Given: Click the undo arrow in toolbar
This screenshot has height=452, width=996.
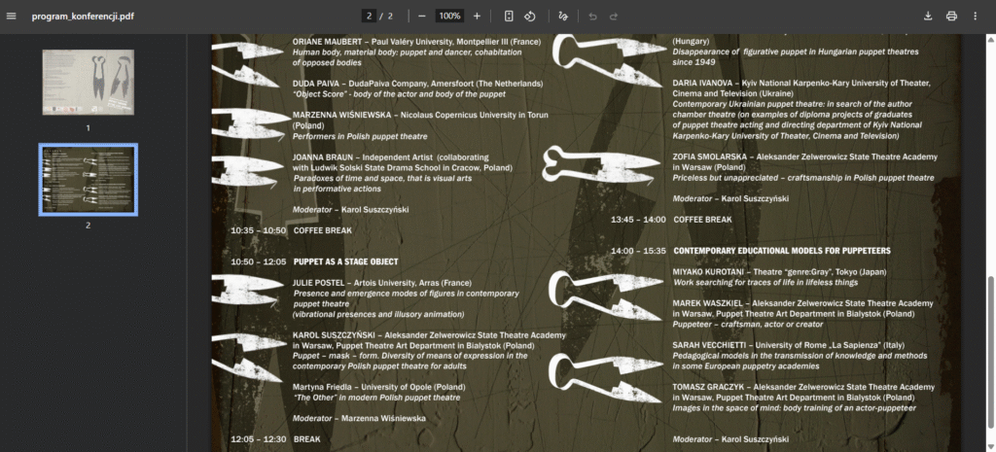Looking at the screenshot, I should [x=592, y=17].
